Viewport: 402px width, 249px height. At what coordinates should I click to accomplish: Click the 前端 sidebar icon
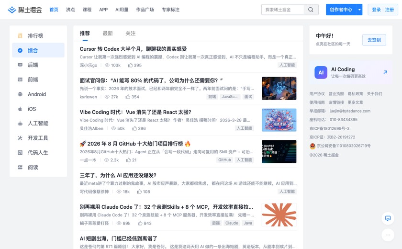click(20, 79)
